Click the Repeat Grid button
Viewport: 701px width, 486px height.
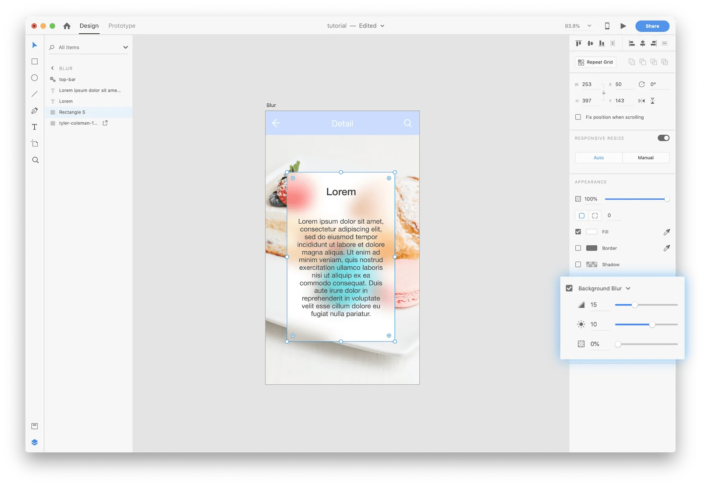point(595,62)
